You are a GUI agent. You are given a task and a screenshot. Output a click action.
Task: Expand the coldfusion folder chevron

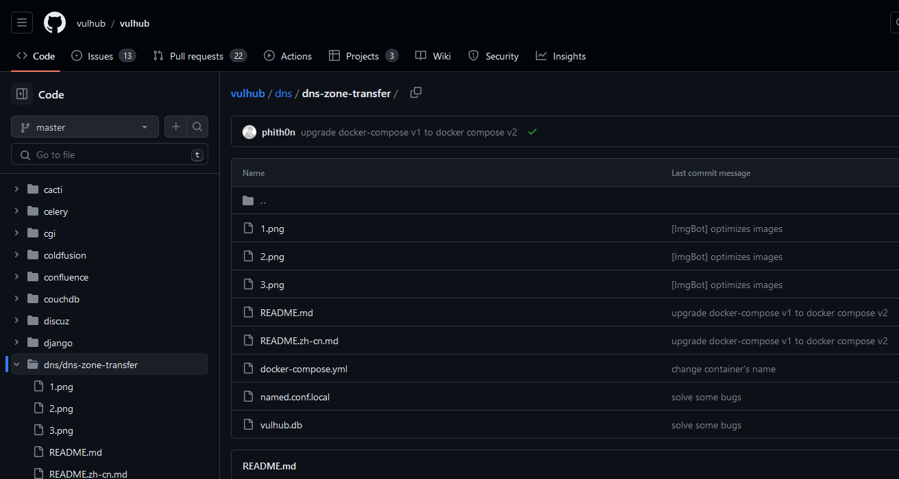tap(16, 255)
